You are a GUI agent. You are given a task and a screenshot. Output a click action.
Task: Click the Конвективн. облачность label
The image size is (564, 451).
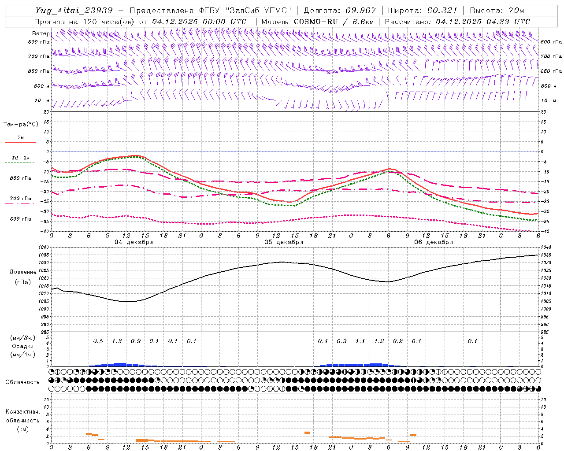22,416
